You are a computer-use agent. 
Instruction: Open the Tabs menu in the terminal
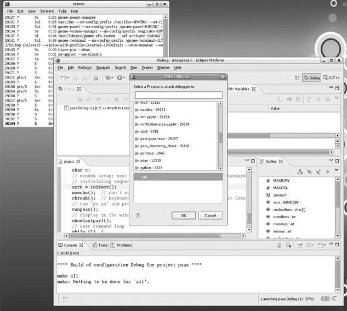click(x=62, y=11)
